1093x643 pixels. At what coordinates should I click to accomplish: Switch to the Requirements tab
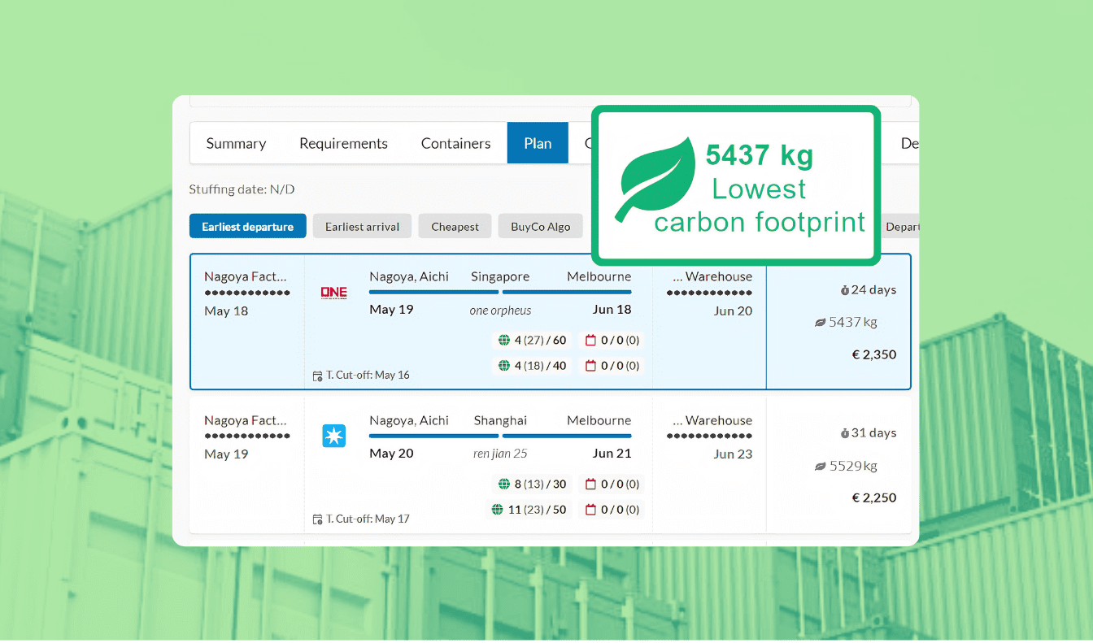[343, 143]
